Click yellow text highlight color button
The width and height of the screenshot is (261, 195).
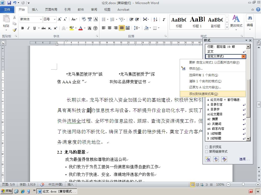click(72, 28)
